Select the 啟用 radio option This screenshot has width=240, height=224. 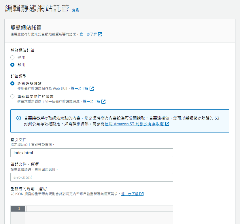point(12,65)
